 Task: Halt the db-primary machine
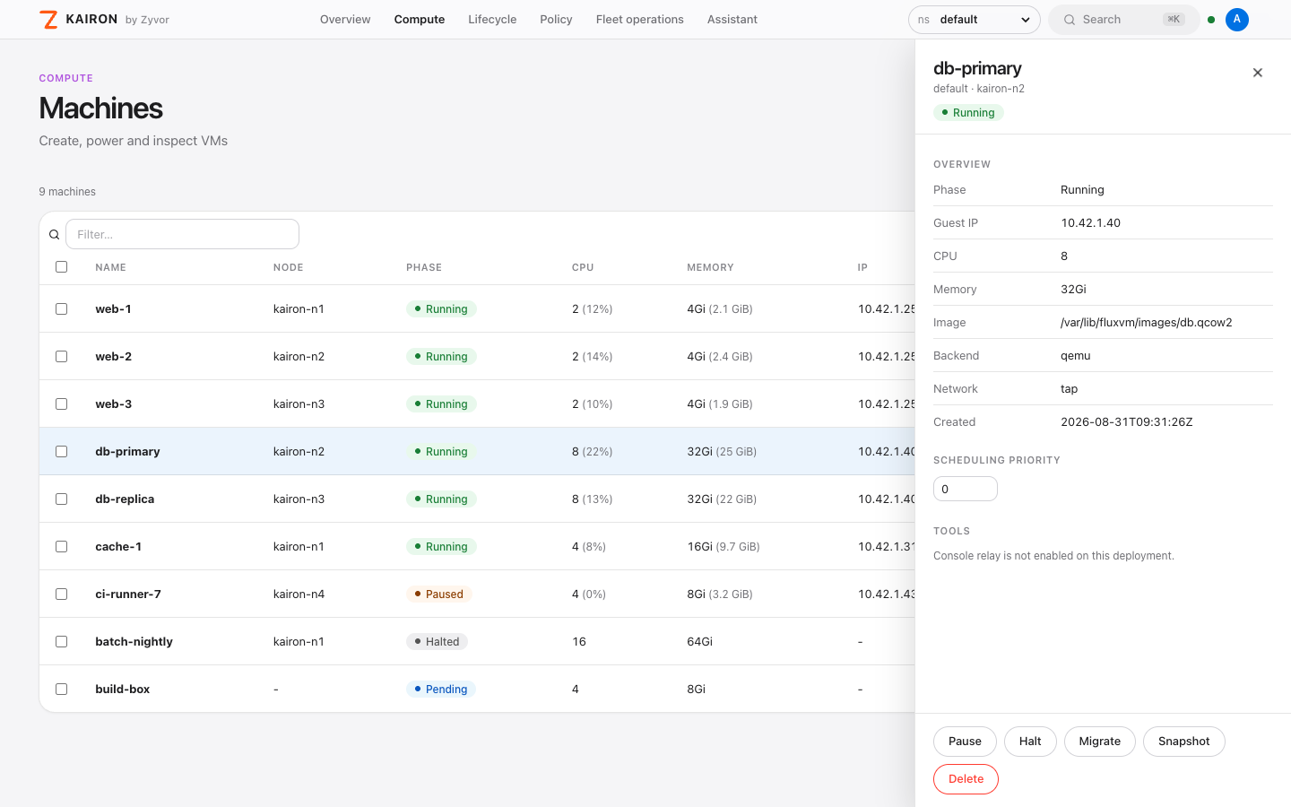coord(1030,742)
